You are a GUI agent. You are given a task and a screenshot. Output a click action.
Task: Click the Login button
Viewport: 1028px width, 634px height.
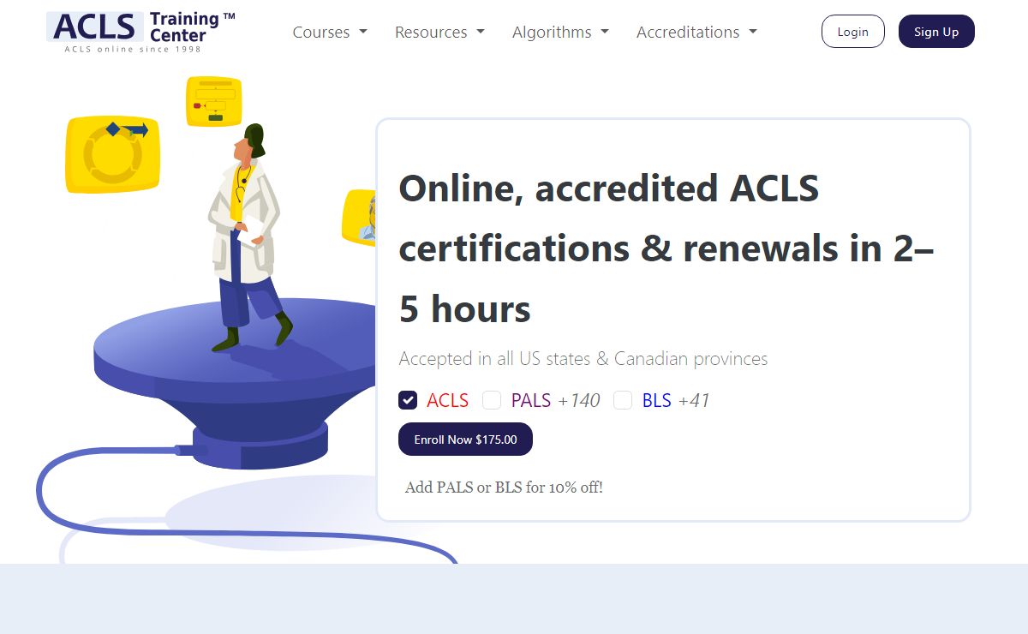click(852, 32)
